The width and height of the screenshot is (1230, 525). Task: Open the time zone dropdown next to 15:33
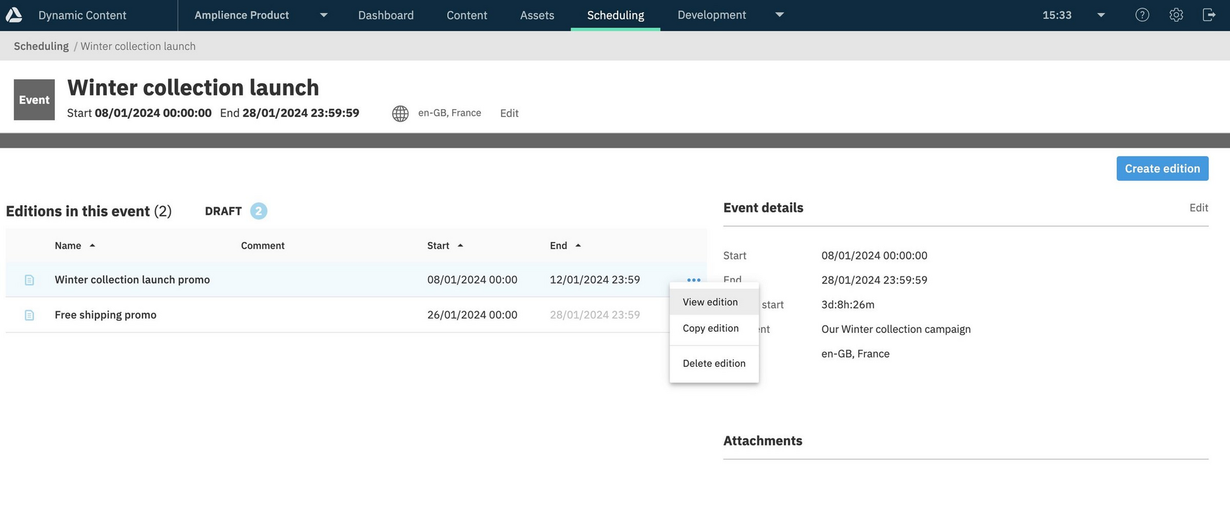[1101, 15]
